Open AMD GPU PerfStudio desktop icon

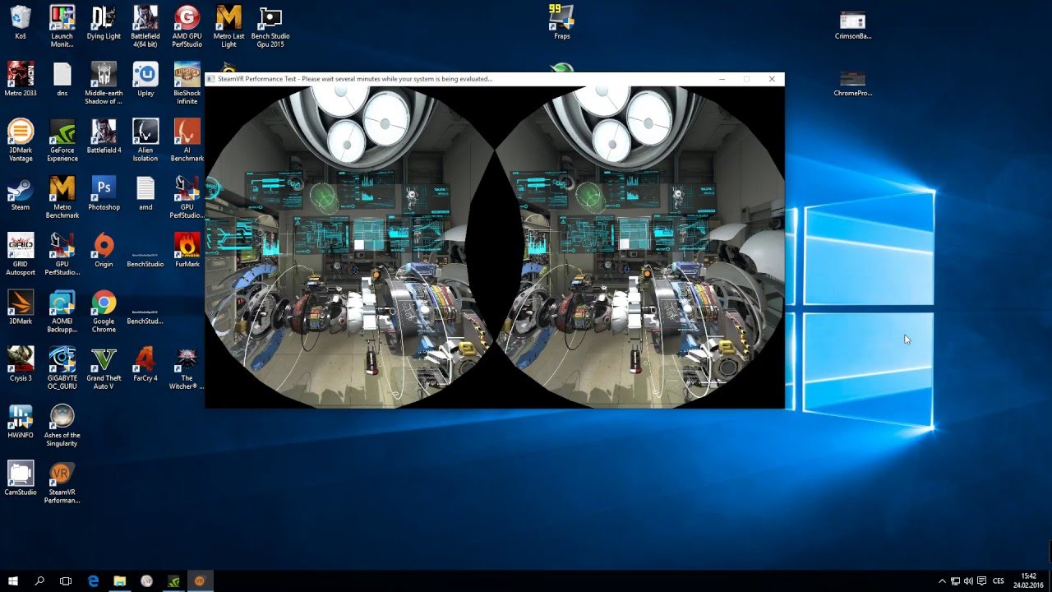pos(187,26)
